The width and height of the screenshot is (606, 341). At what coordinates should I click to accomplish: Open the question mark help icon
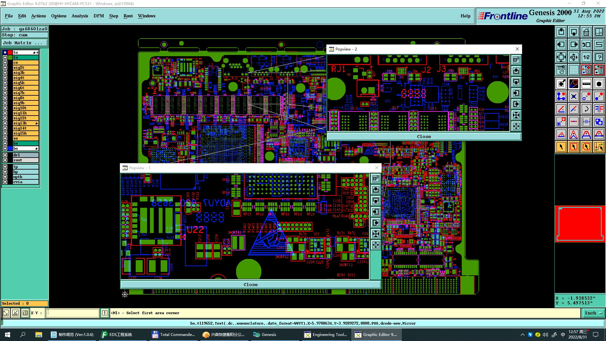point(599,57)
